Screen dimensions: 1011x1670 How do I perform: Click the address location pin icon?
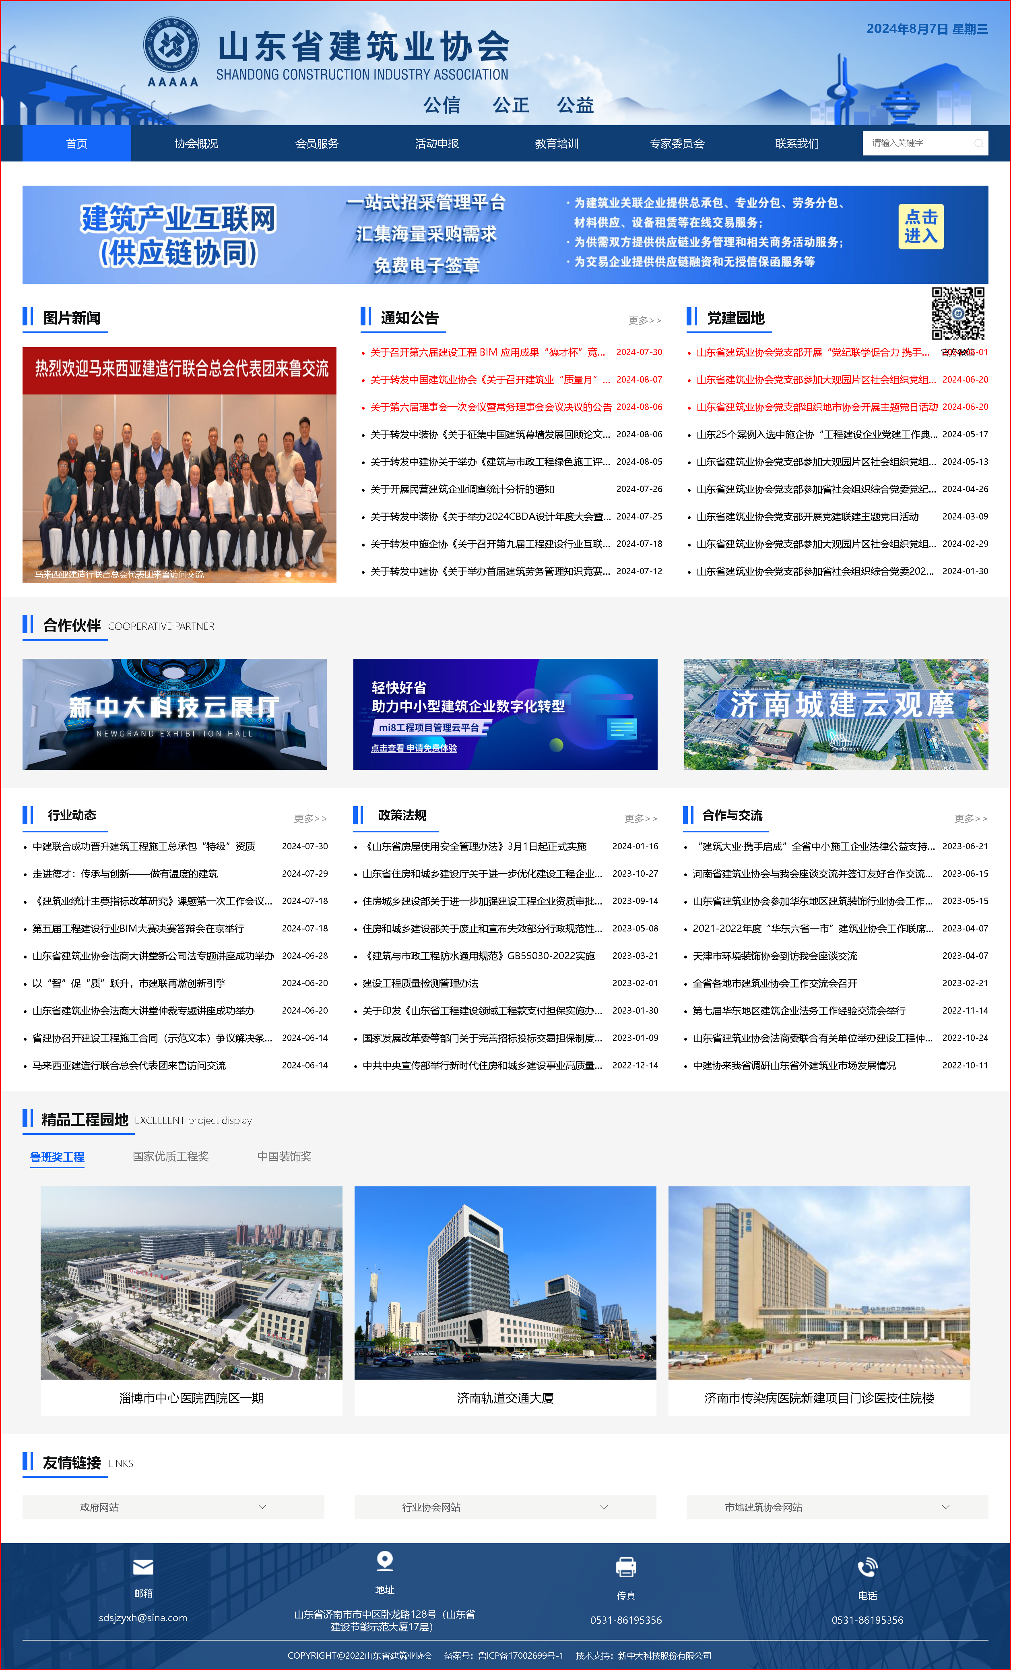click(384, 1560)
